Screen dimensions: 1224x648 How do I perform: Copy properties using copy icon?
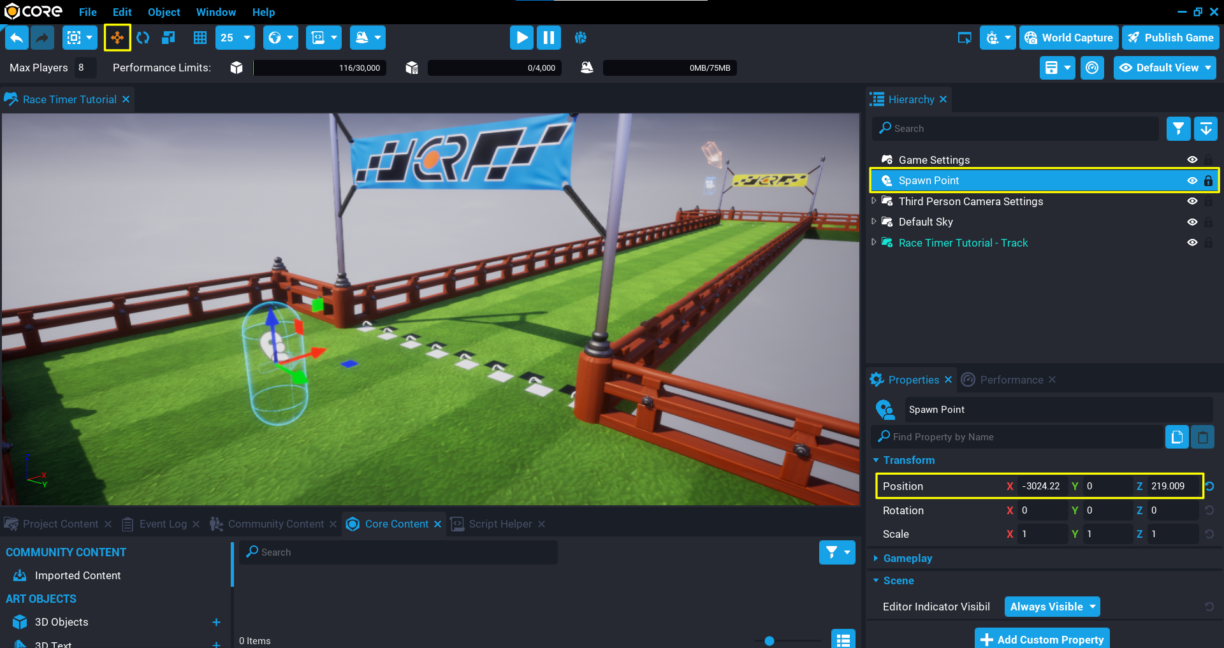click(x=1177, y=437)
